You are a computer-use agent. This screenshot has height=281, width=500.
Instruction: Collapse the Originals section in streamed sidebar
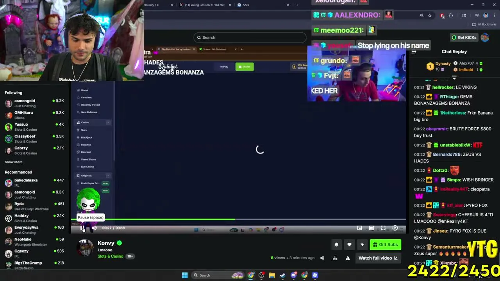(108, 176)
